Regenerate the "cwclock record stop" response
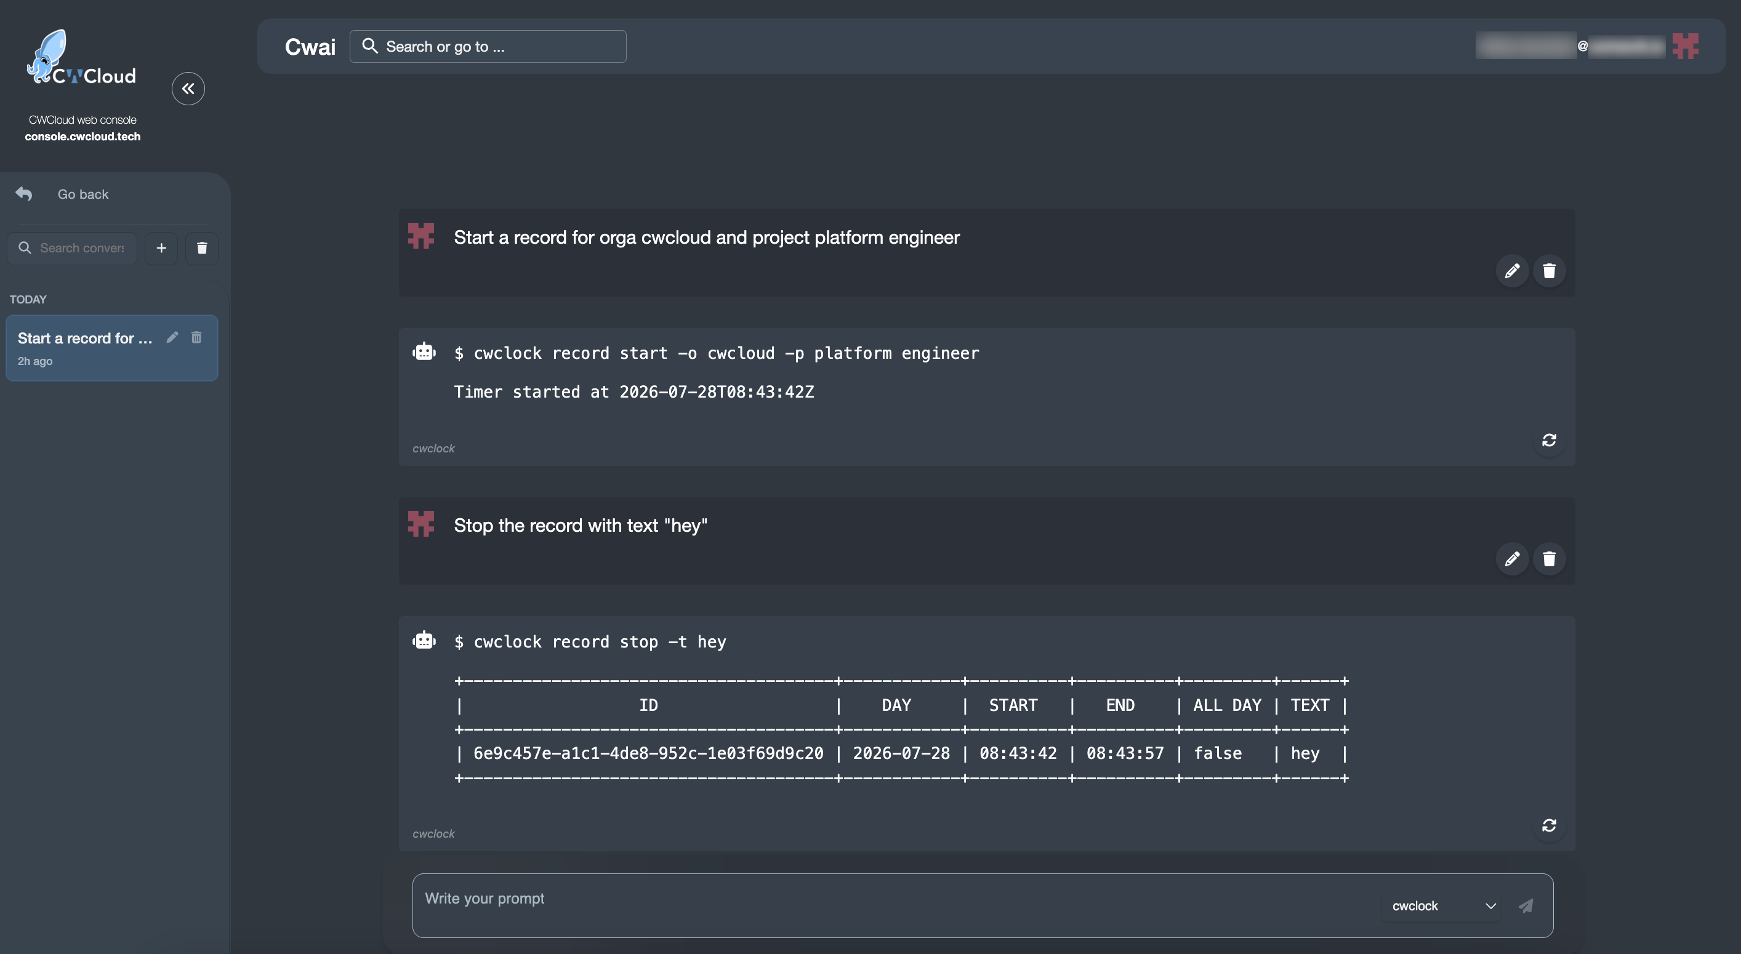 [x=1549, y=825]
